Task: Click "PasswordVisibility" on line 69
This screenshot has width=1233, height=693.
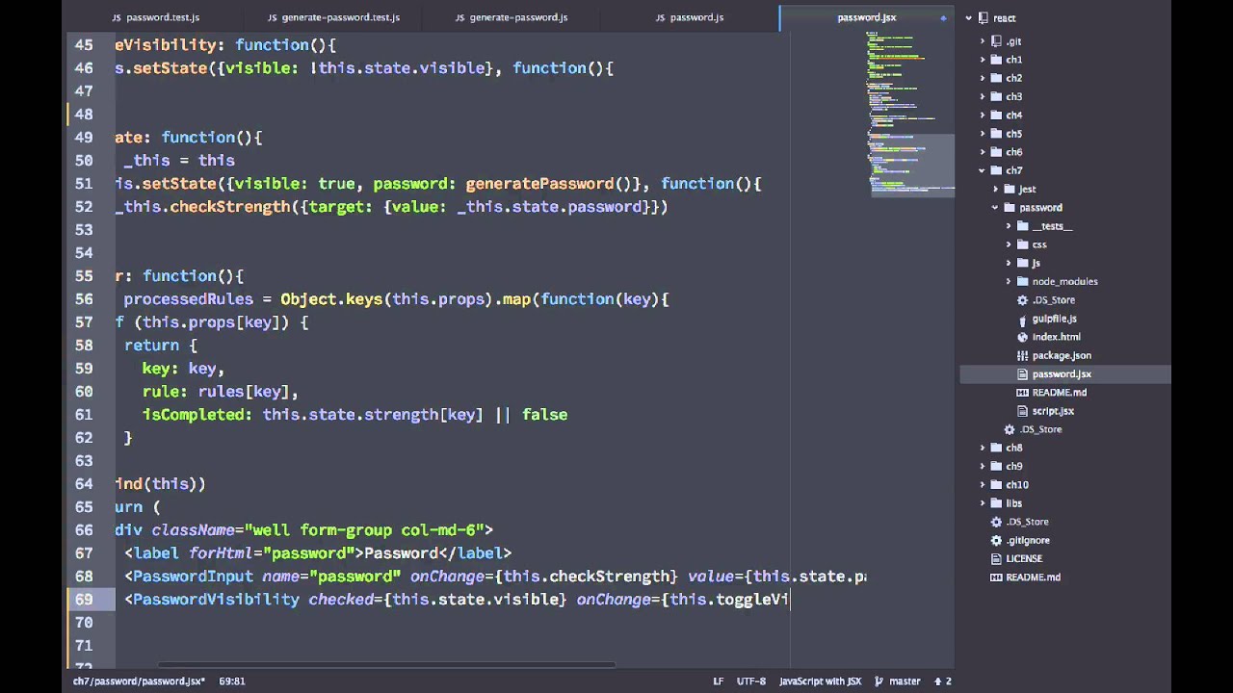Action: click(x=216, y=600)
